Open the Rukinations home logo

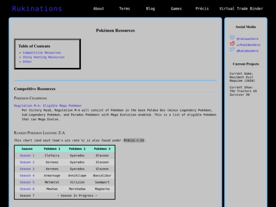coord(37,9)
